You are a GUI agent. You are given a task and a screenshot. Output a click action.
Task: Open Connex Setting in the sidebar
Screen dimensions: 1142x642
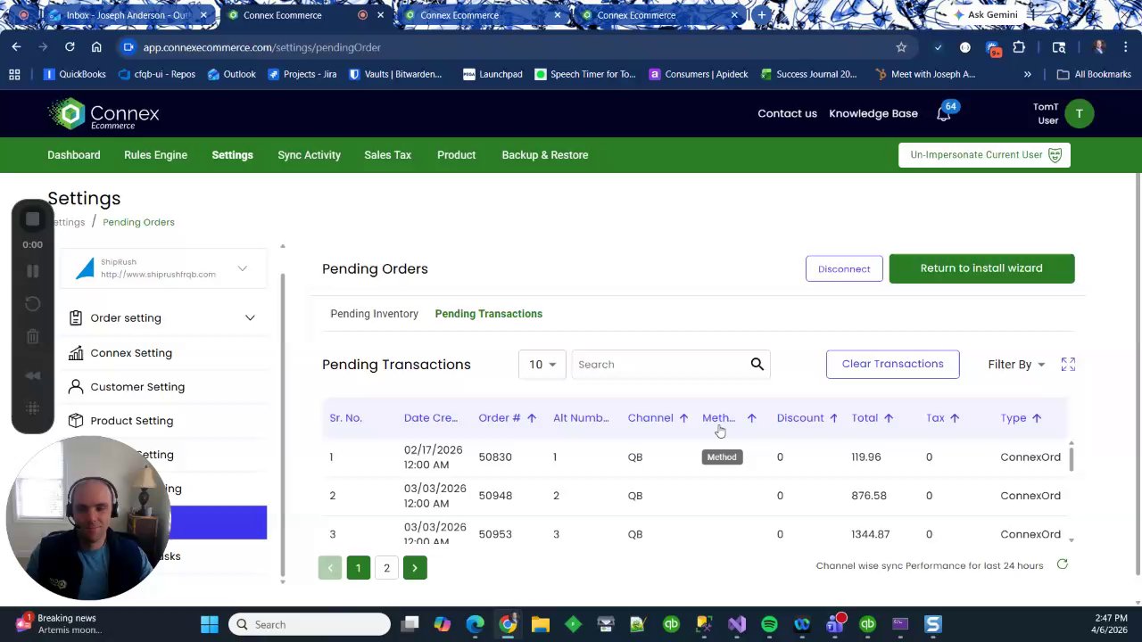(131, 353)
